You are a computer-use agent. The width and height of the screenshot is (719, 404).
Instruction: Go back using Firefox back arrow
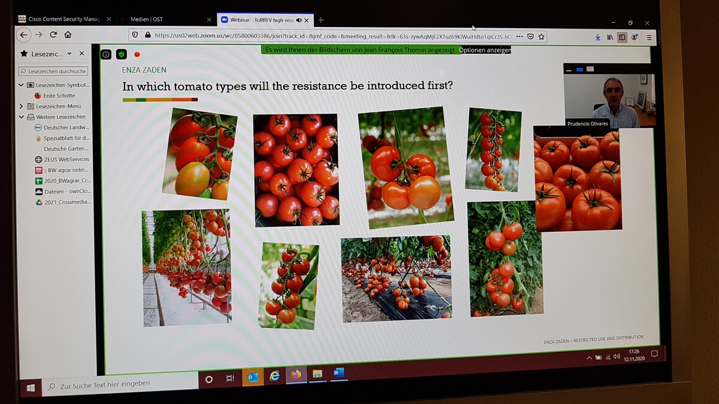[23, 35]
